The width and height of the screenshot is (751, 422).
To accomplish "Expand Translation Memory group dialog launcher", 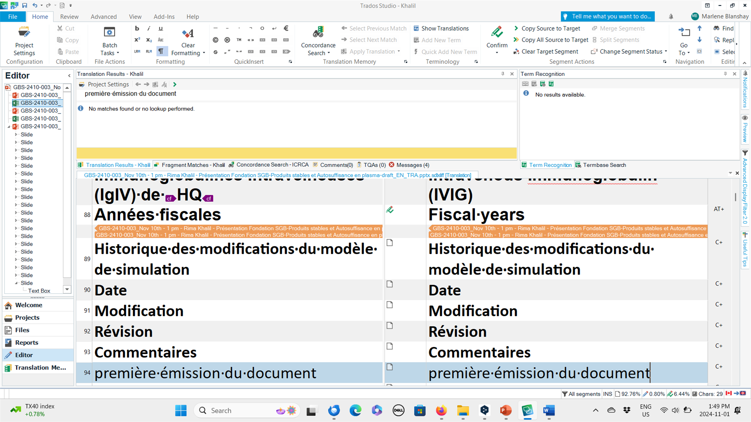I will coord(406,62).
